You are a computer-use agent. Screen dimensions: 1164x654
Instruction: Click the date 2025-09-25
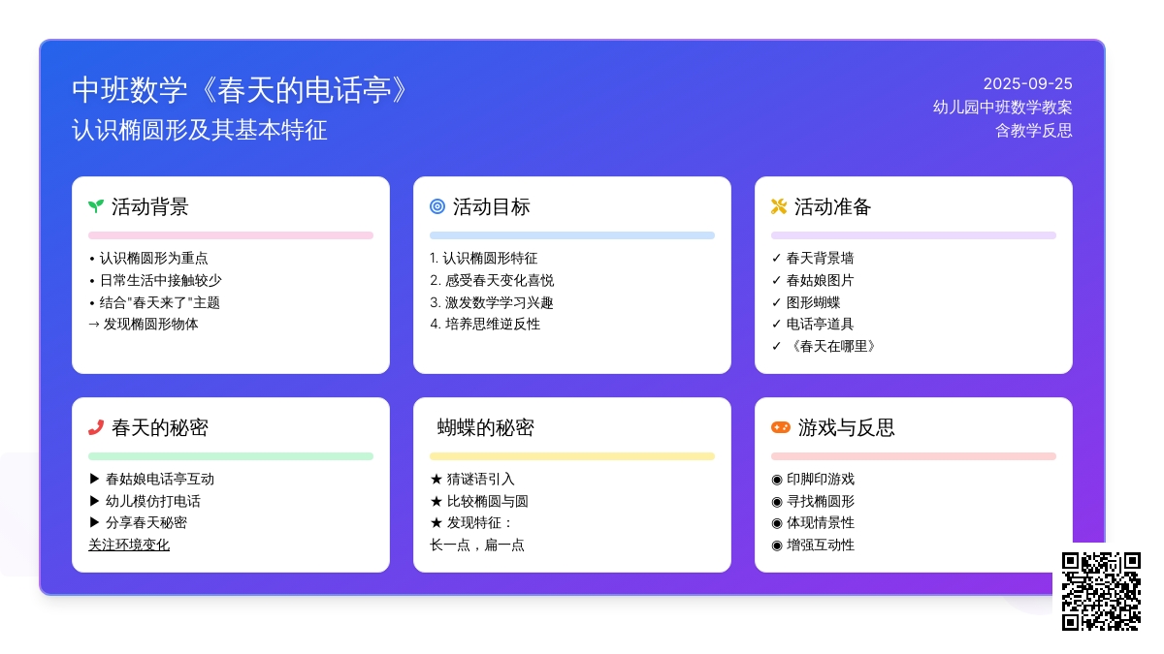pyautogui.click(x=1027, y=84)
